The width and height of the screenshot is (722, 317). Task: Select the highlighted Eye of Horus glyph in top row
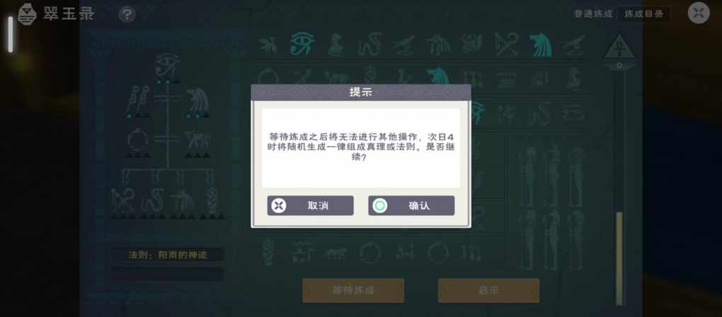point(302,45)
